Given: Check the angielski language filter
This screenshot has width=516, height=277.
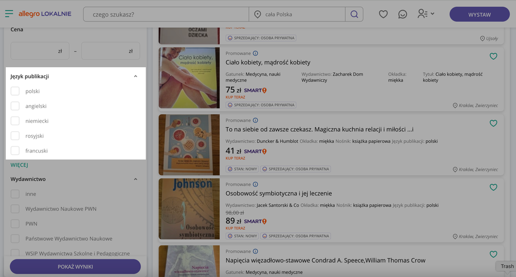Looking at the screenshot, I should [15, 106].
